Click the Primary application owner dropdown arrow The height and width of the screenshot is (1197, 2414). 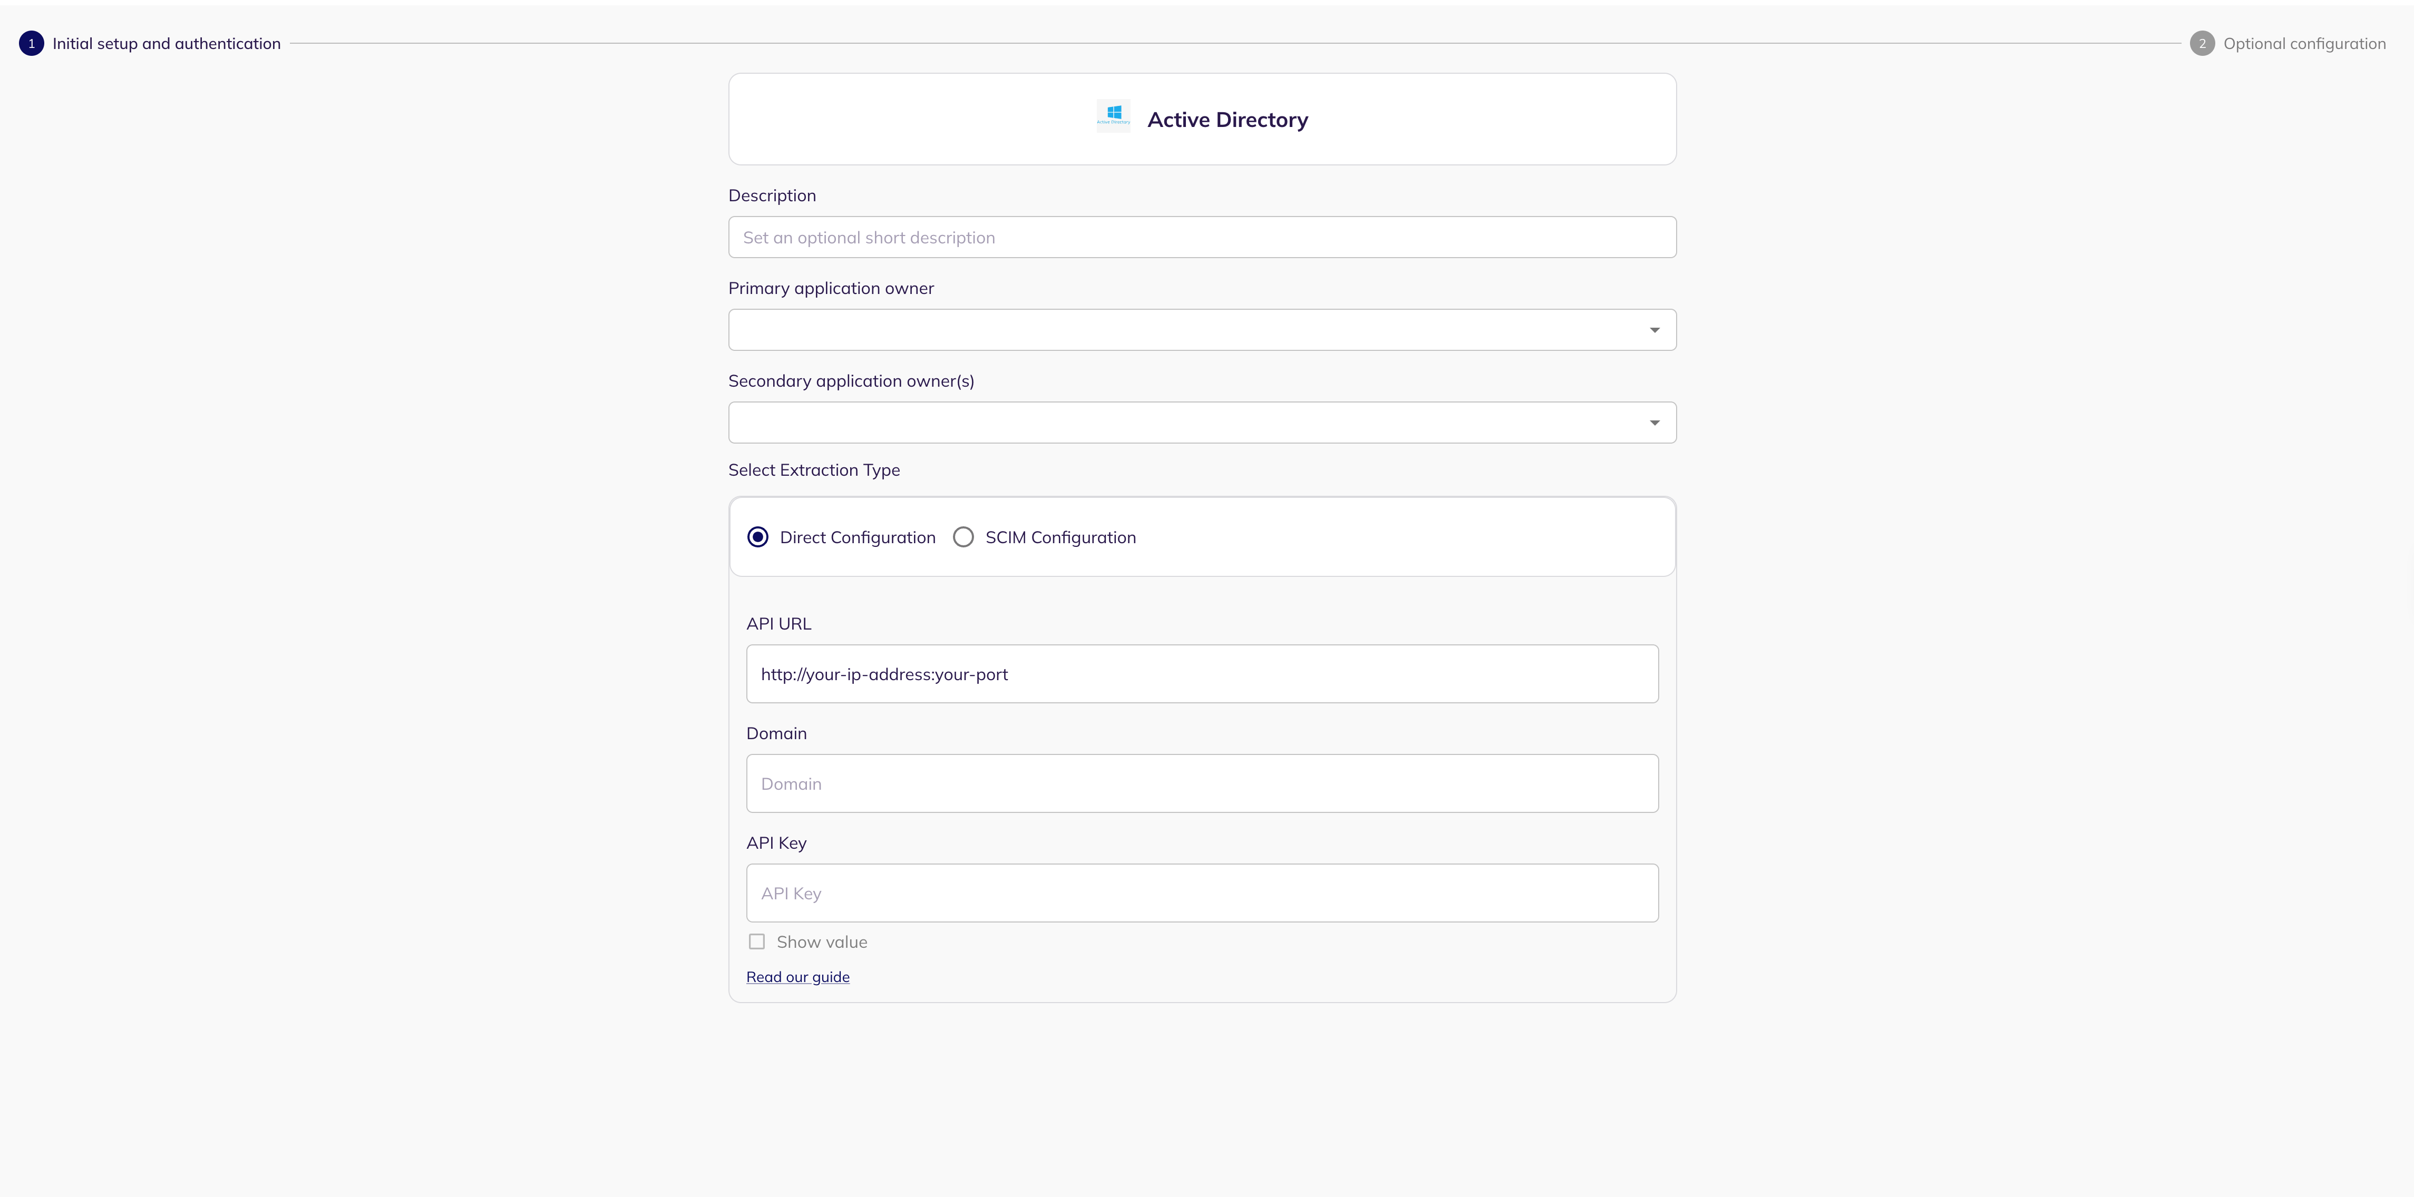pos(1654,330)
